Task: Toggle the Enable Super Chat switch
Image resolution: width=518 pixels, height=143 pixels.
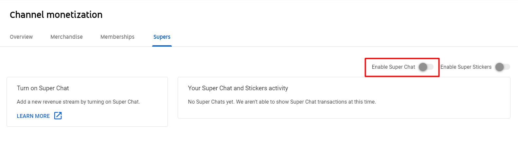Action: tap(426, 67)
